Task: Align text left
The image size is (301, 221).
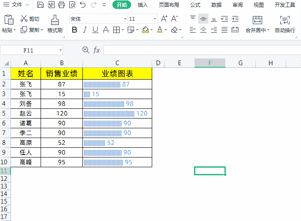Action: point(193,30)
